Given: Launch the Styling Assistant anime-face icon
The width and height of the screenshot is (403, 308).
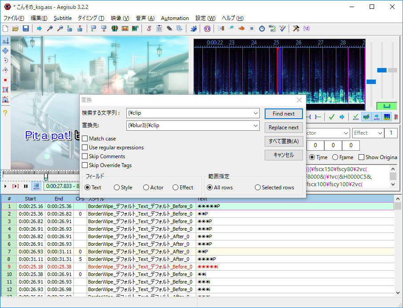Looking at the screenshot, I should pos(207,28).
